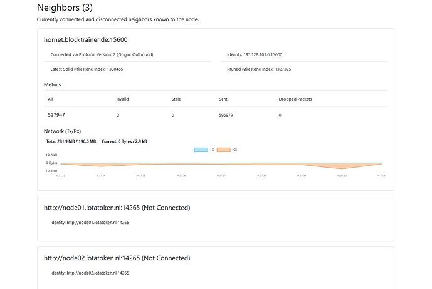Click the All metrics value 527947
The height and width of the screenshot is (289, 432).
(x=56, y=115)
